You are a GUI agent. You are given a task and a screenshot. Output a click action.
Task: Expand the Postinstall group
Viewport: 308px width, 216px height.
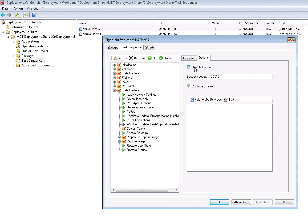[114, 86]
